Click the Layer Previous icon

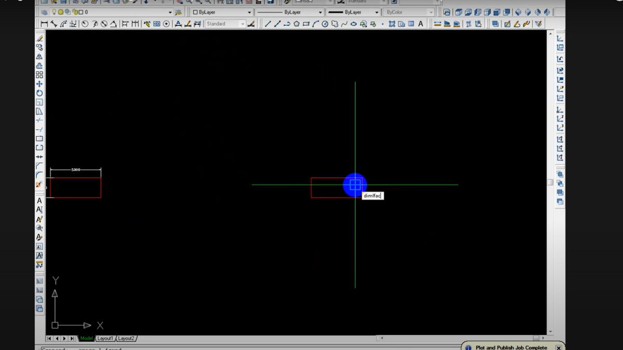pyautogui.click(x=179, y=12)
